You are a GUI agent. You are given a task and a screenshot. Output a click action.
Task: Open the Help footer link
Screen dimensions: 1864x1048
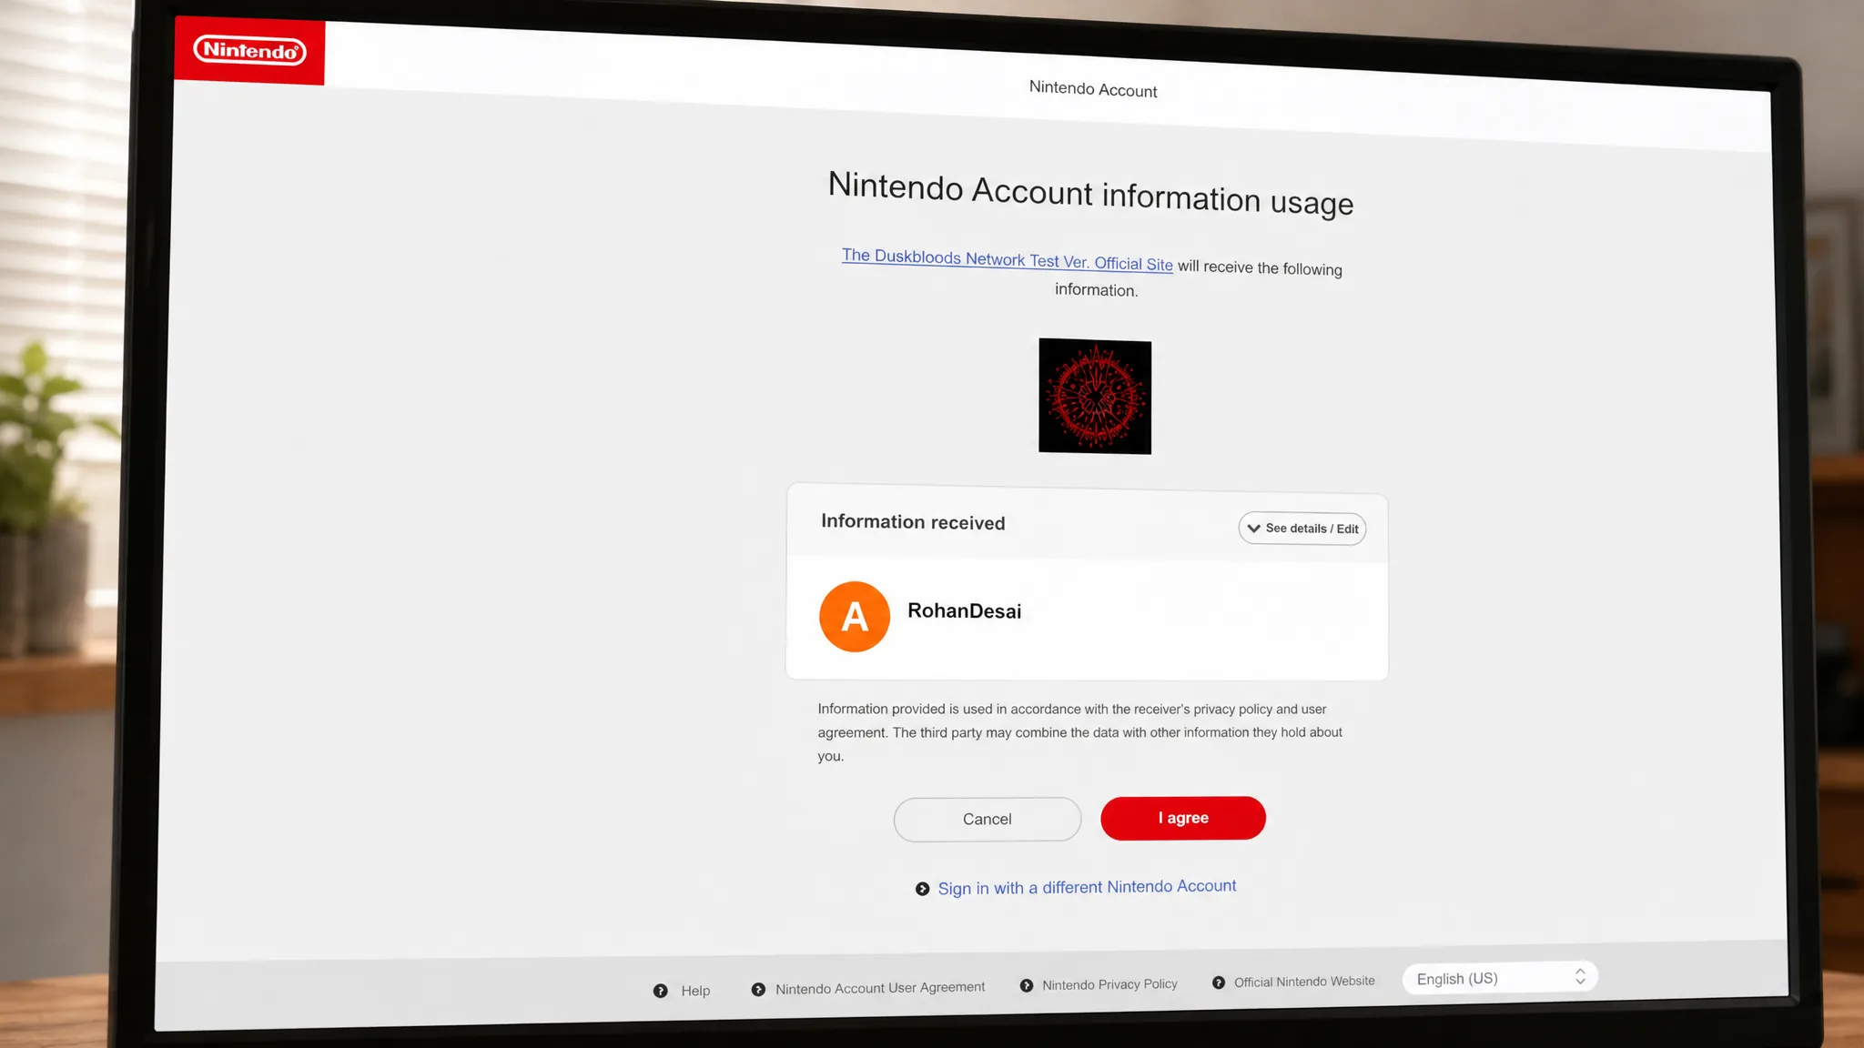pyautogui.click(x=682, y=991)
